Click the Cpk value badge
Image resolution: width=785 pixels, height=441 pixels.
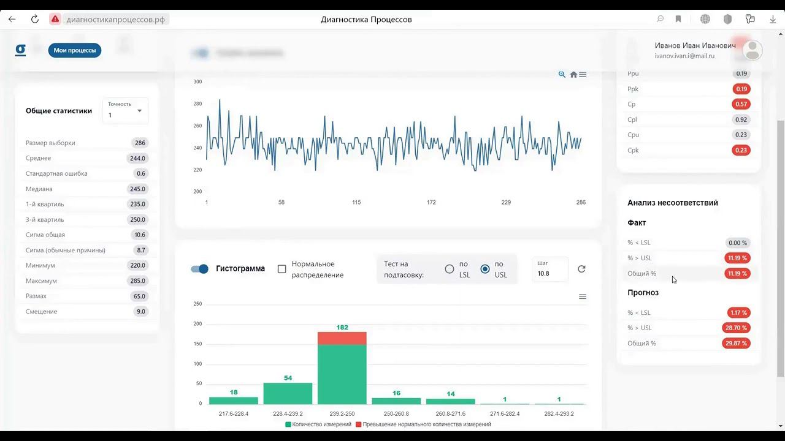(741, 150)
